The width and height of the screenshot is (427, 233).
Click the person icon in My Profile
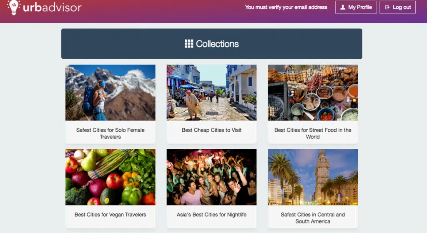coord(343,7)
